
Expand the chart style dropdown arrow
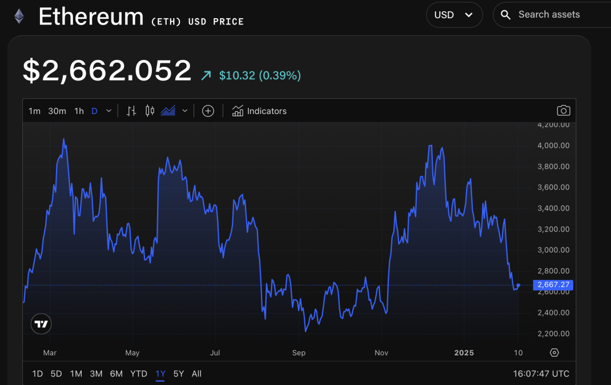pos(184,111)
